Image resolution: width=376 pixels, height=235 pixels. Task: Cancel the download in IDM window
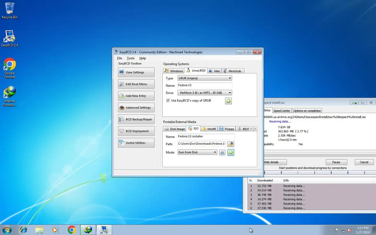(364, 162)
